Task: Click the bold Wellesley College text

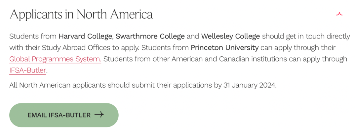Action: pos(230,36)
